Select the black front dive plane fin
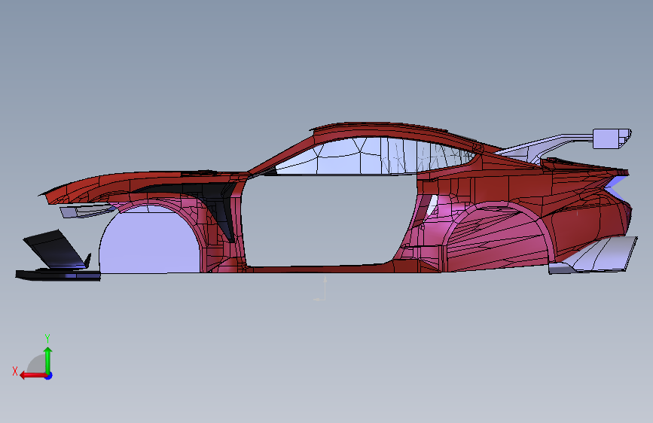Viewport: 653px width, 423px height. 56,249
